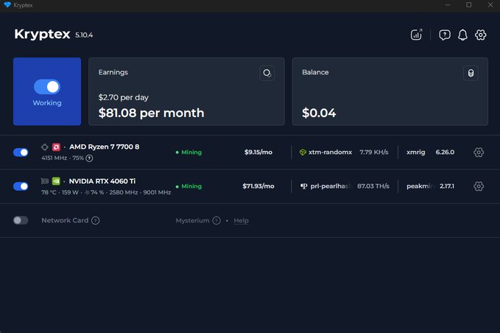Click the 78 °C temperature reading

coord(49,192)
